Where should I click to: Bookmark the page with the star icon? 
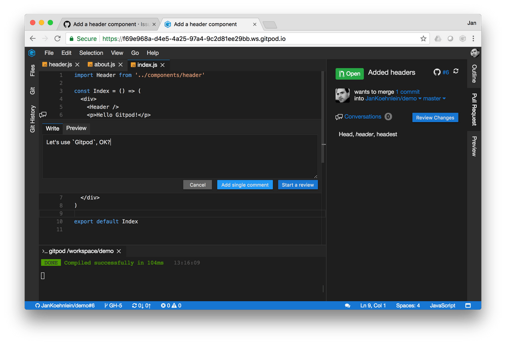pyautogui.click(x=423, y=39)
